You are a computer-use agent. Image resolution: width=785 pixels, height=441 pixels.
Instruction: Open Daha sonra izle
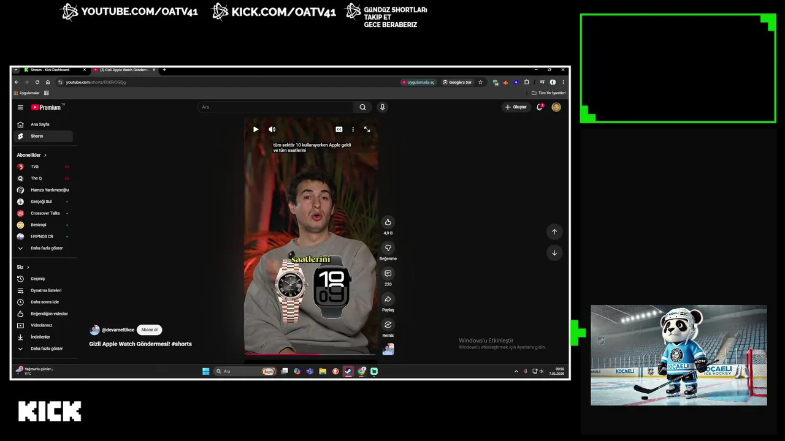click(x=43, y=302)
